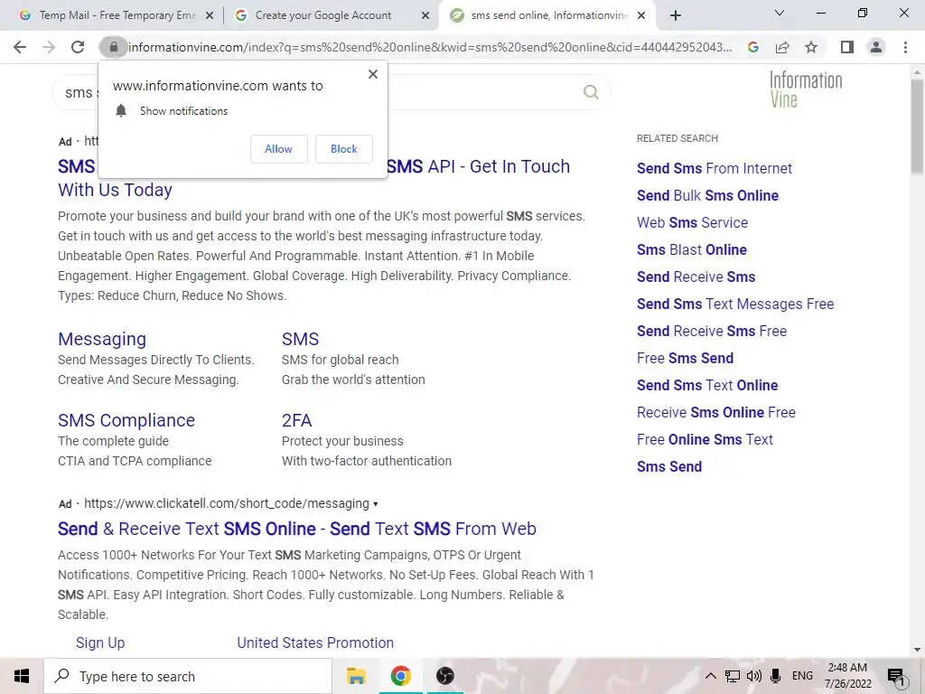Image resolution: width=925 pixels, height=694 pixels.
Task: Open related search Web Sms Service
Action: 692,222
